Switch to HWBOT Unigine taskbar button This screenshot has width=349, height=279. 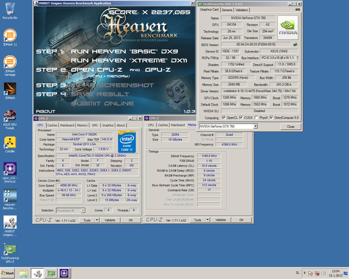pos(37,273)
